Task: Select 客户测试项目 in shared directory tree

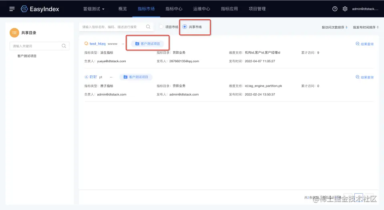Action: pyautogui.click(x=27, y=56)
